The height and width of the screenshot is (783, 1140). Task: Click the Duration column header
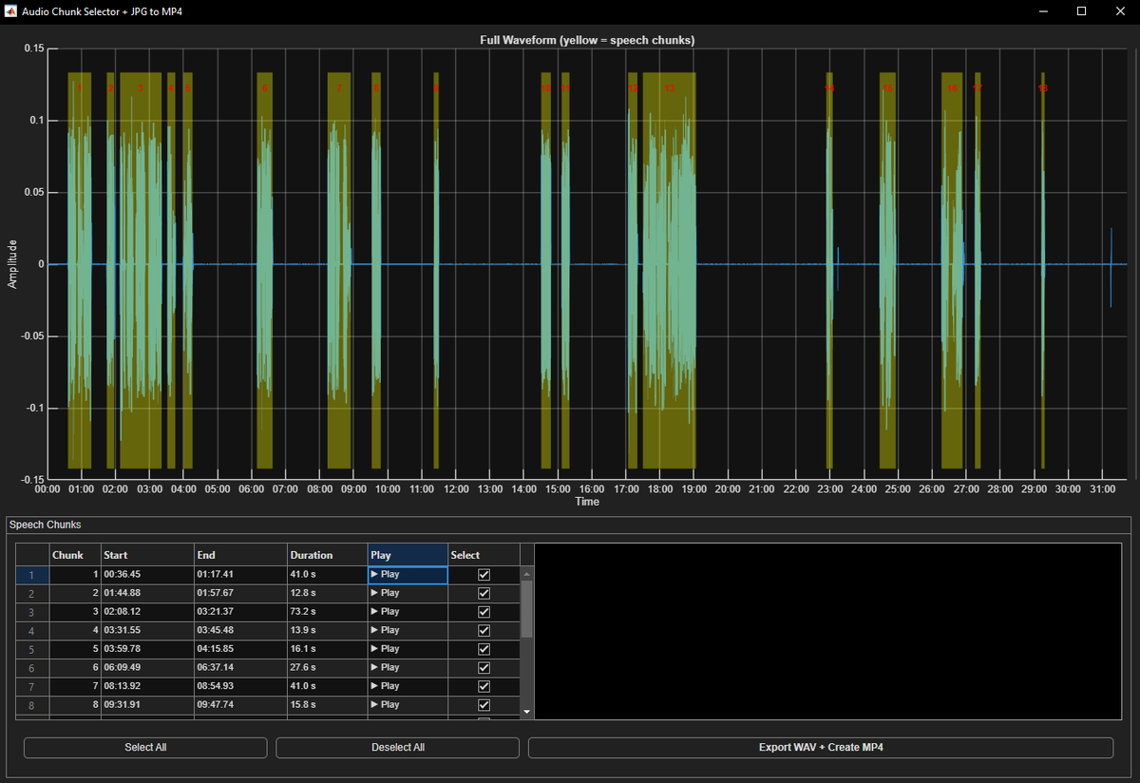pos(328,555)
